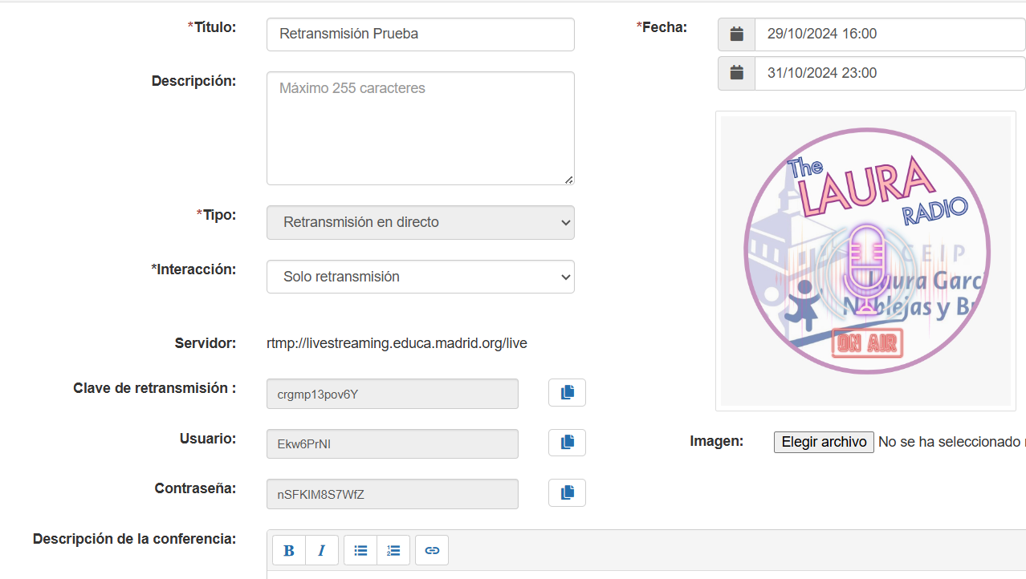Open calendar for the start date 29/10/2024
This screenshot has width=1026, height=579.
tap(737, 34)
